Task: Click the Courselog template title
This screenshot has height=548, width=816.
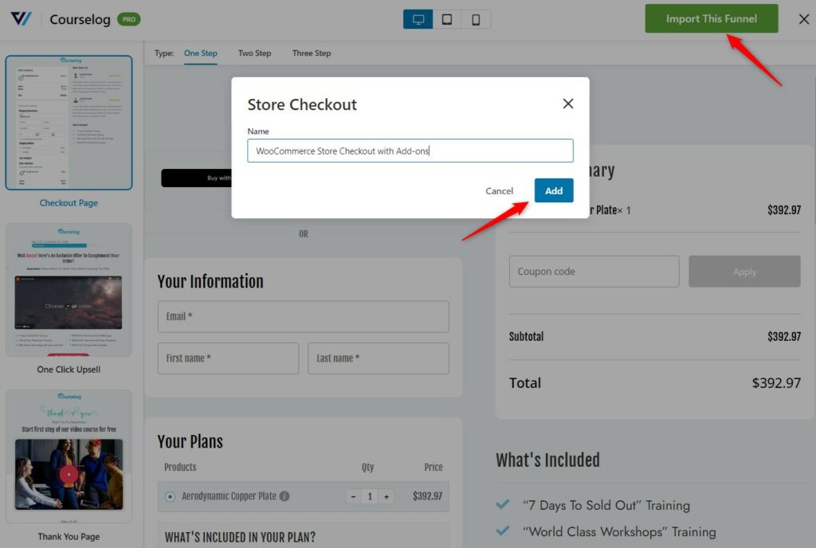Action: 80,19
